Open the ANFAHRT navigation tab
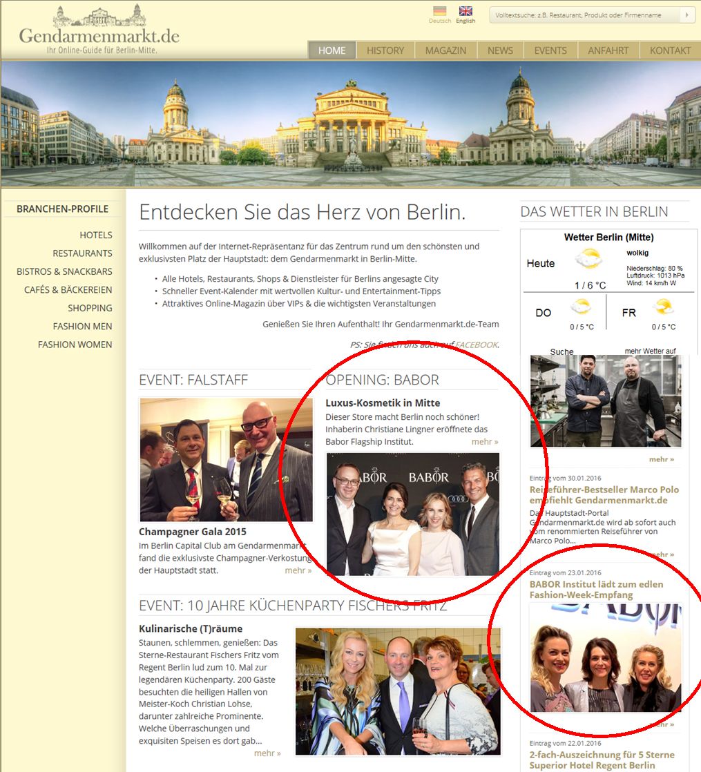 tap(608, 50)
